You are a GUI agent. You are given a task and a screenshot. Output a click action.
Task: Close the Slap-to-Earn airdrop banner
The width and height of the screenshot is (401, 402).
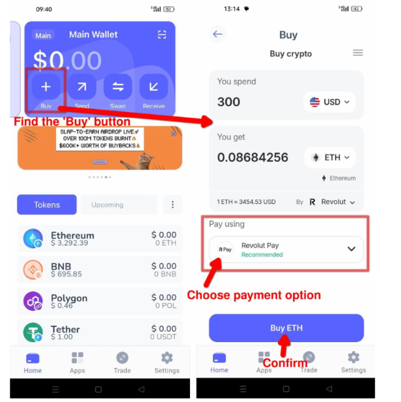click(173, 134)
